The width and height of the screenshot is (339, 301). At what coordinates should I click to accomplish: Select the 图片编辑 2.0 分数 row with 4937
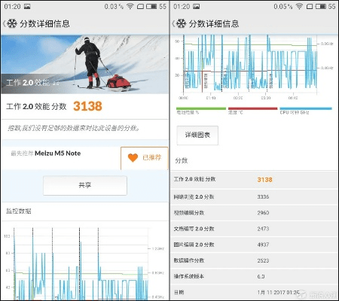click(x=254, y=245)
